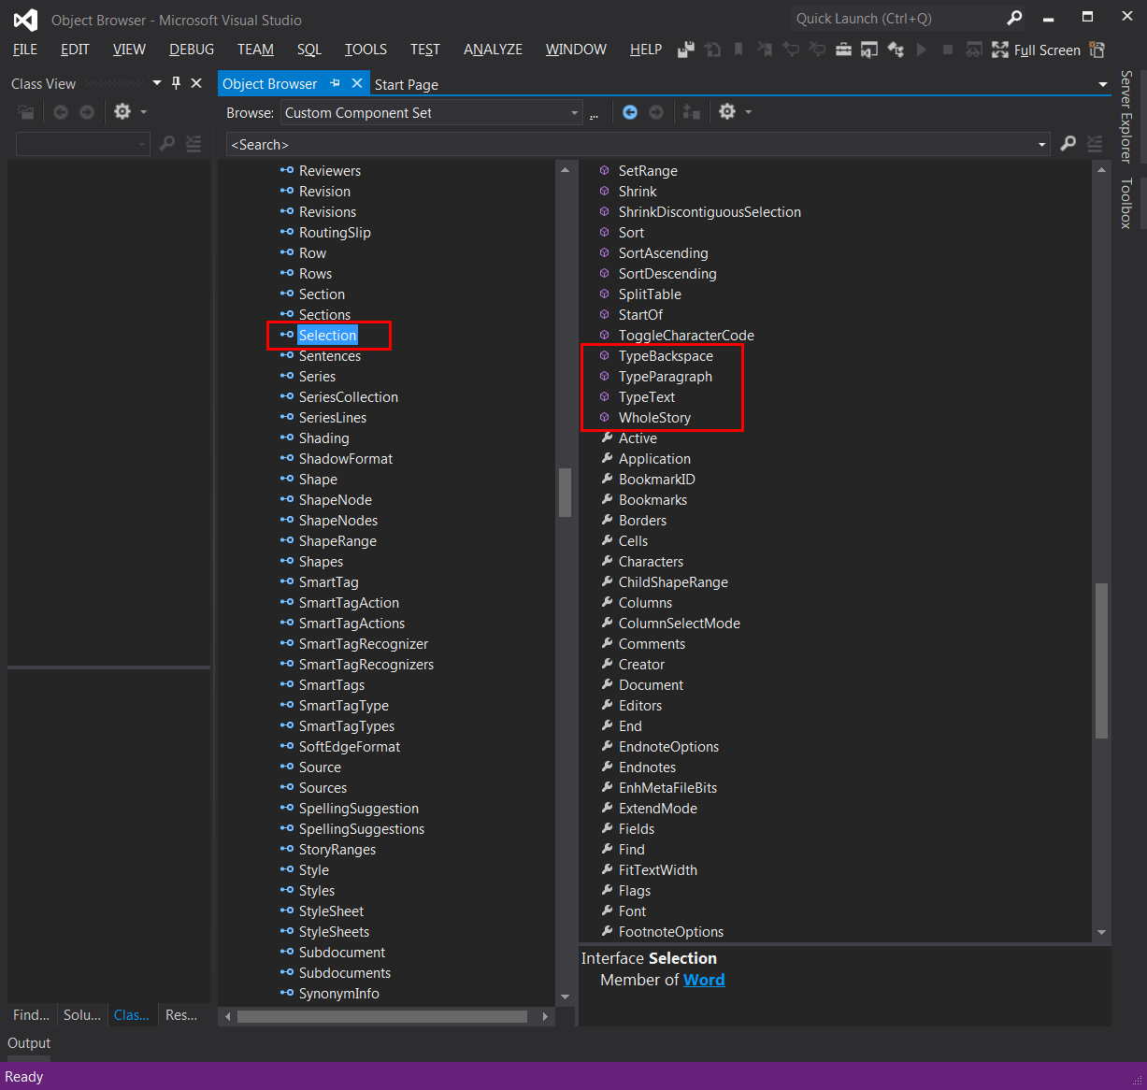The image size is (1147, 1090).
Task: Click the Start debugging play icon
Action: coord(922,50)
